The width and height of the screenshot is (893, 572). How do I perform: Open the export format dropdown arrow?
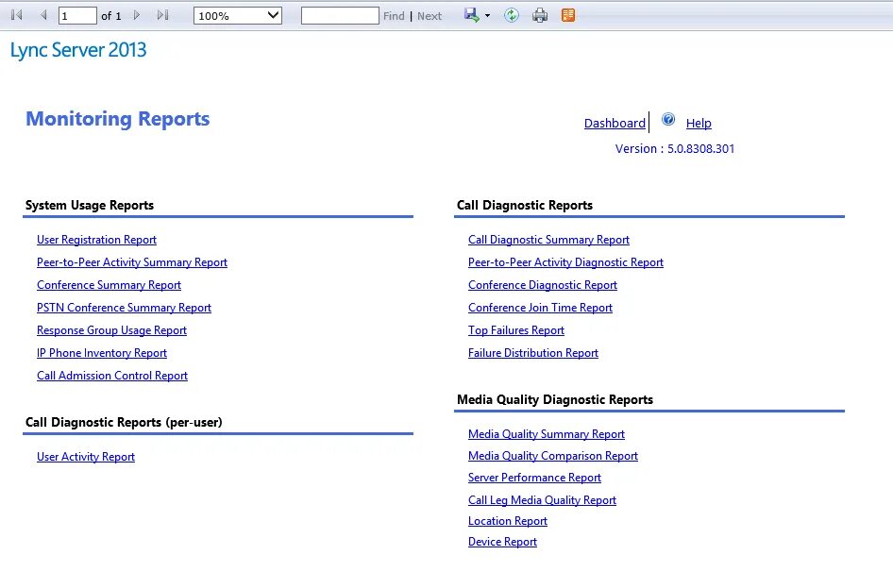point(487,16)
